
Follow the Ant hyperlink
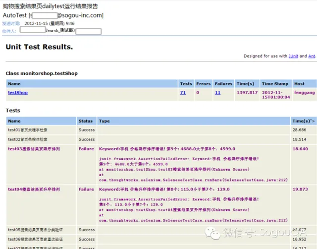pos(312,56)
